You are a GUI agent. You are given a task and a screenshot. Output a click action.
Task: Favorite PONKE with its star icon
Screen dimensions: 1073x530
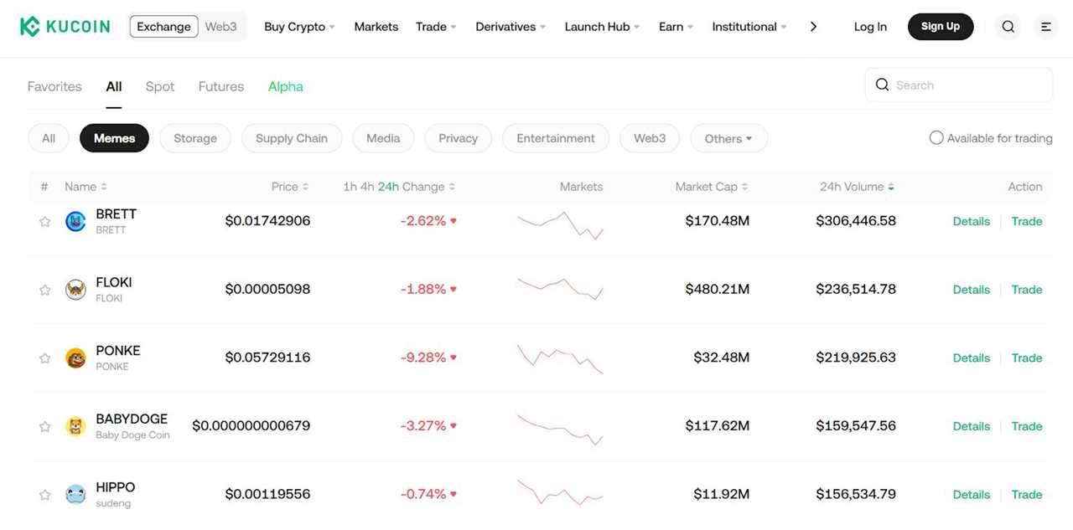pos(44,357)
